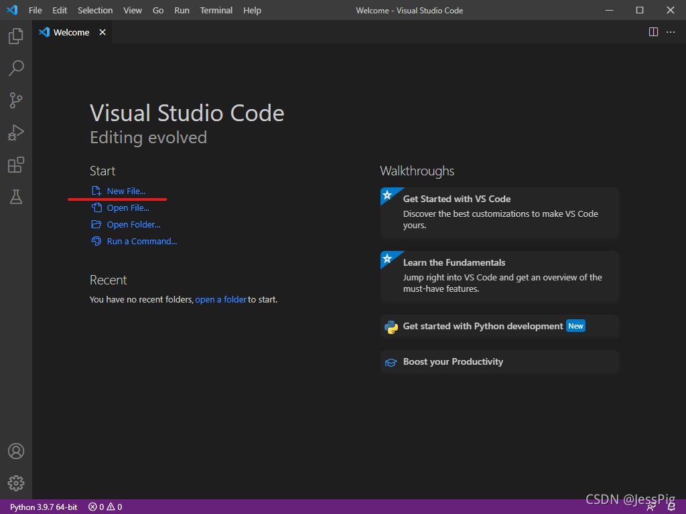686x514 pixels.
Task: Click the Run a Command icon
Action: (x=96, y=241)
